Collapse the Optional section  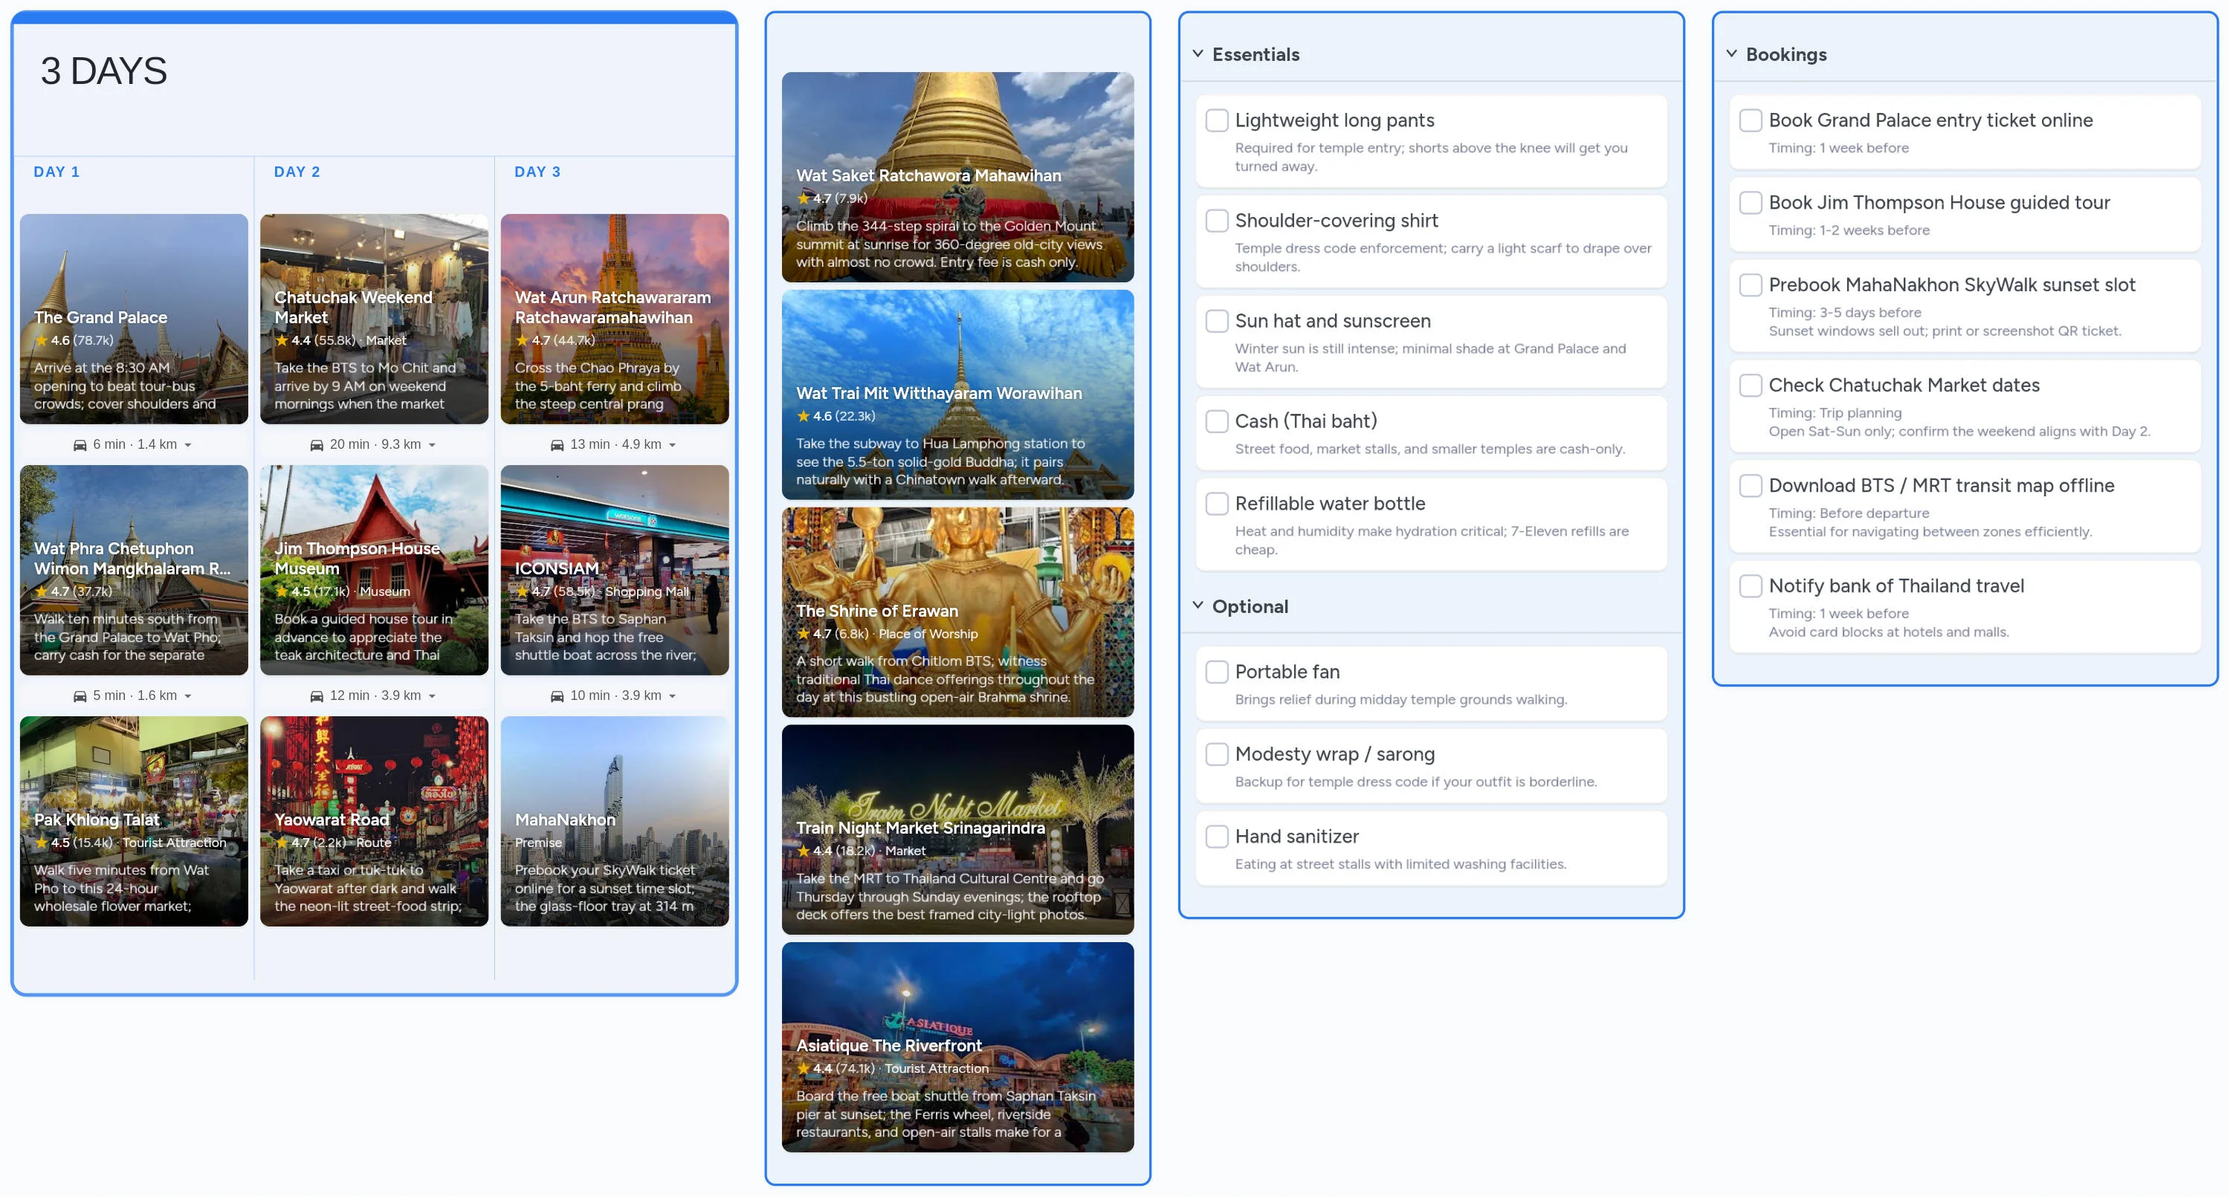(1198, 606)
